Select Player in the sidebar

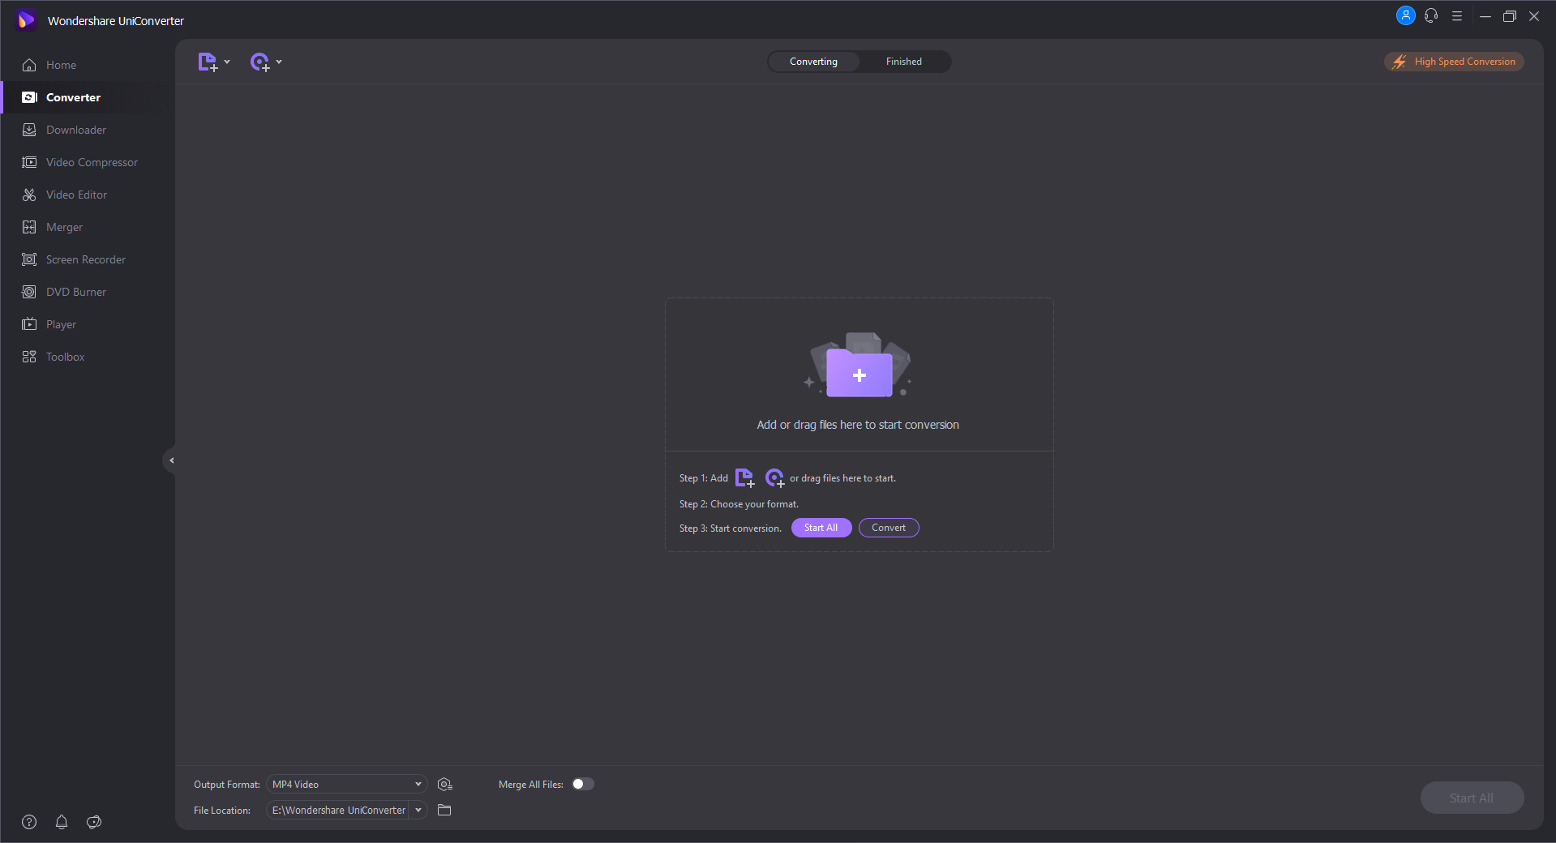click(61, 324)
